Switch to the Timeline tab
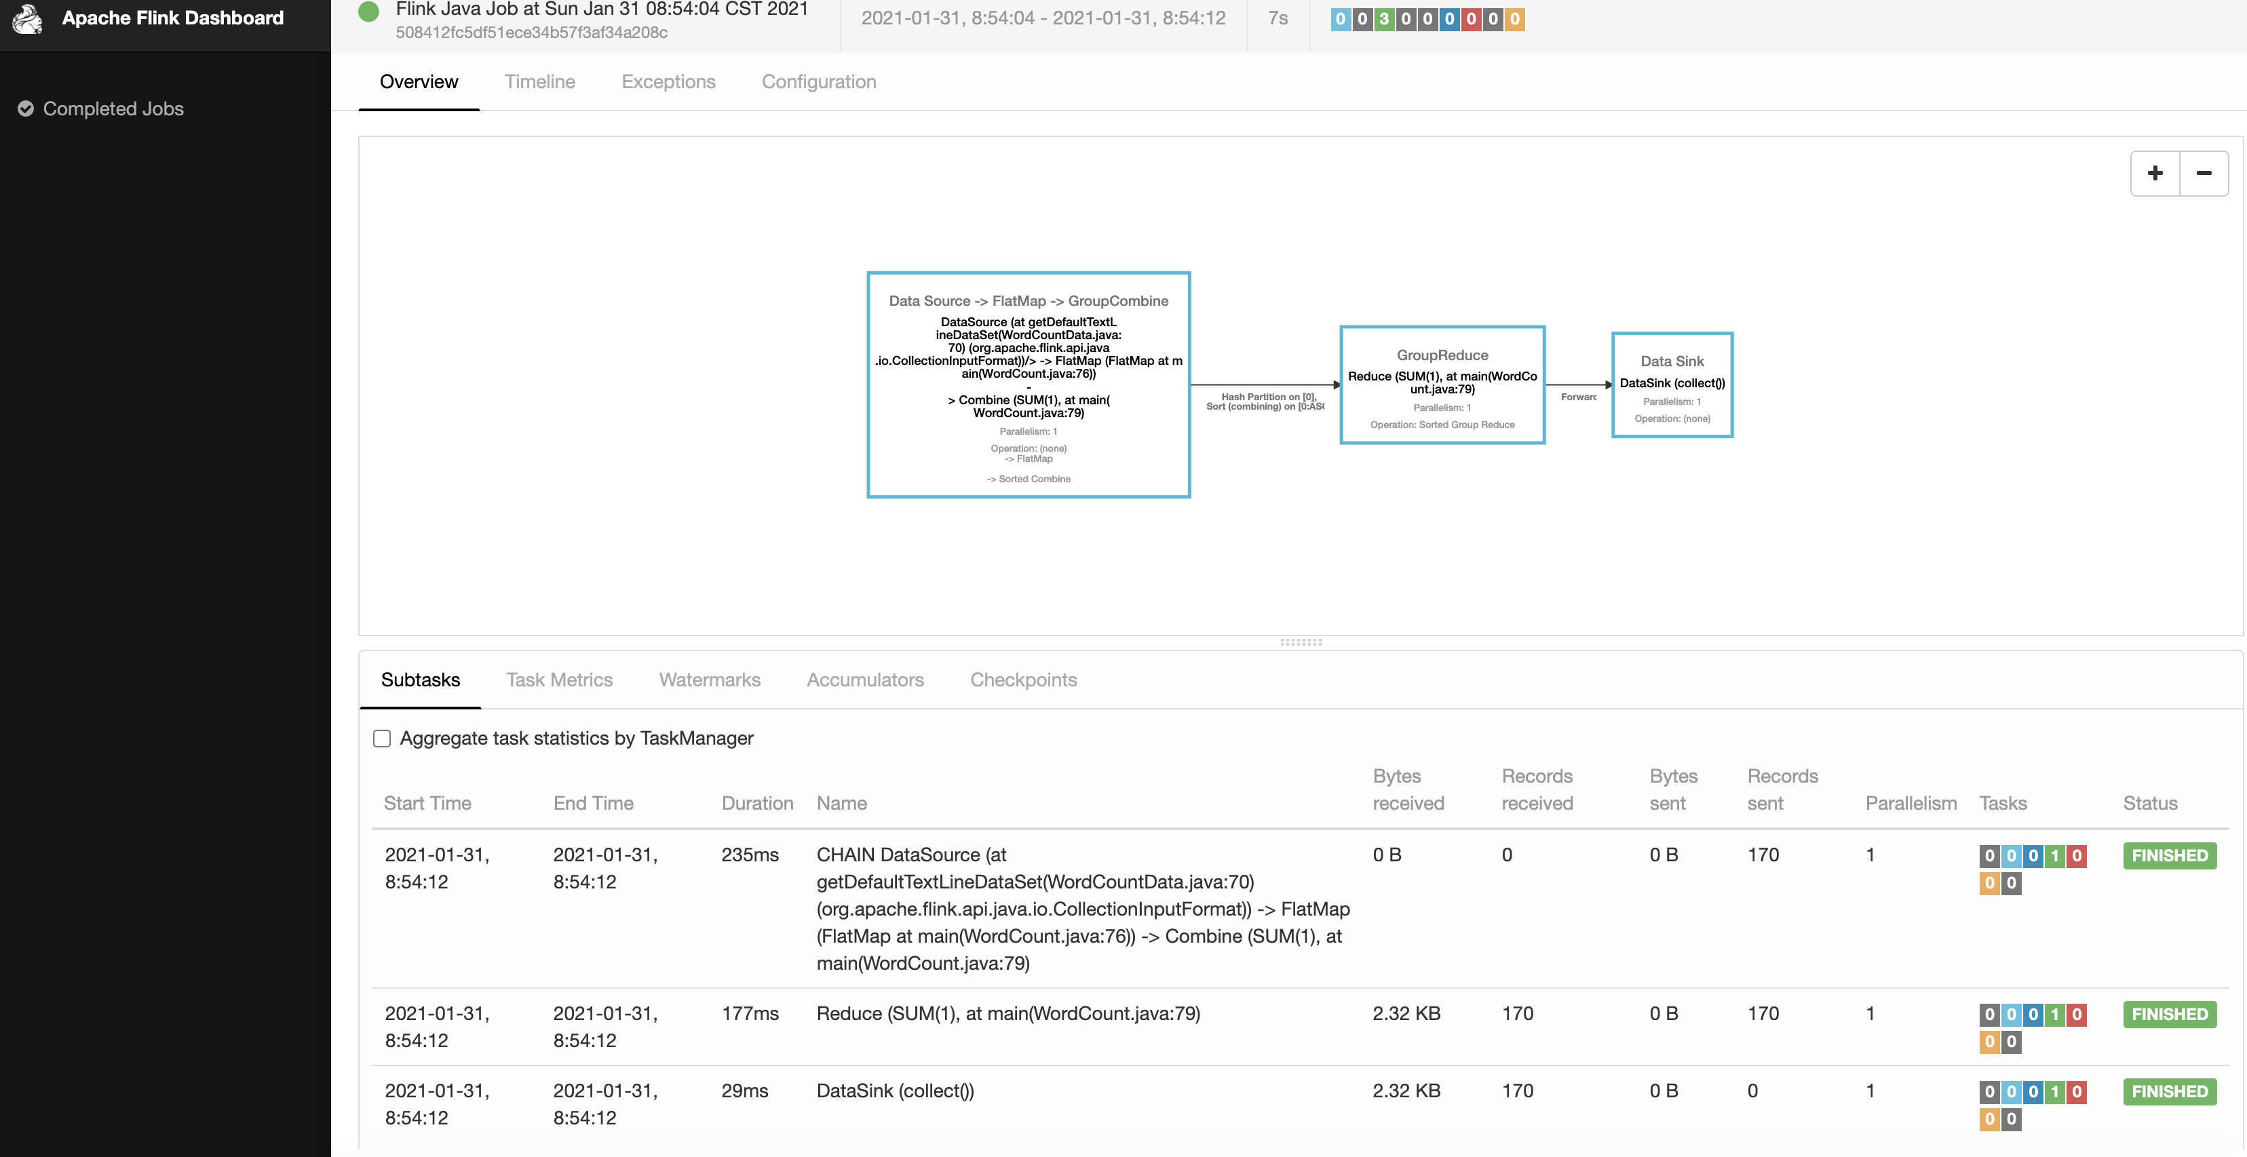 click(x=539, y=81)
